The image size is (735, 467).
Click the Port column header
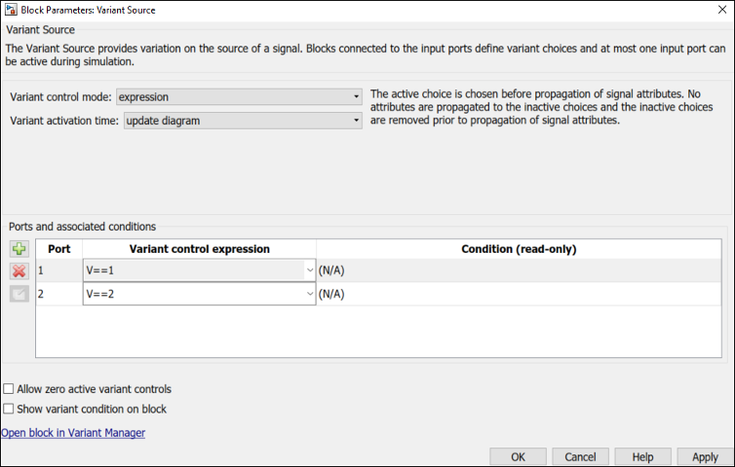59,249
